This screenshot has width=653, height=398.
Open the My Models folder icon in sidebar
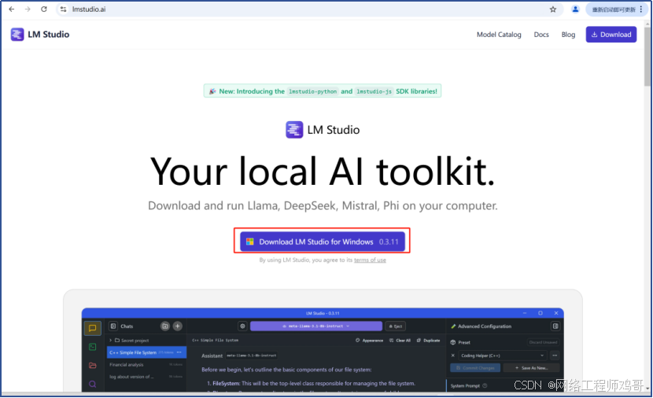click(x=93, y=365)
